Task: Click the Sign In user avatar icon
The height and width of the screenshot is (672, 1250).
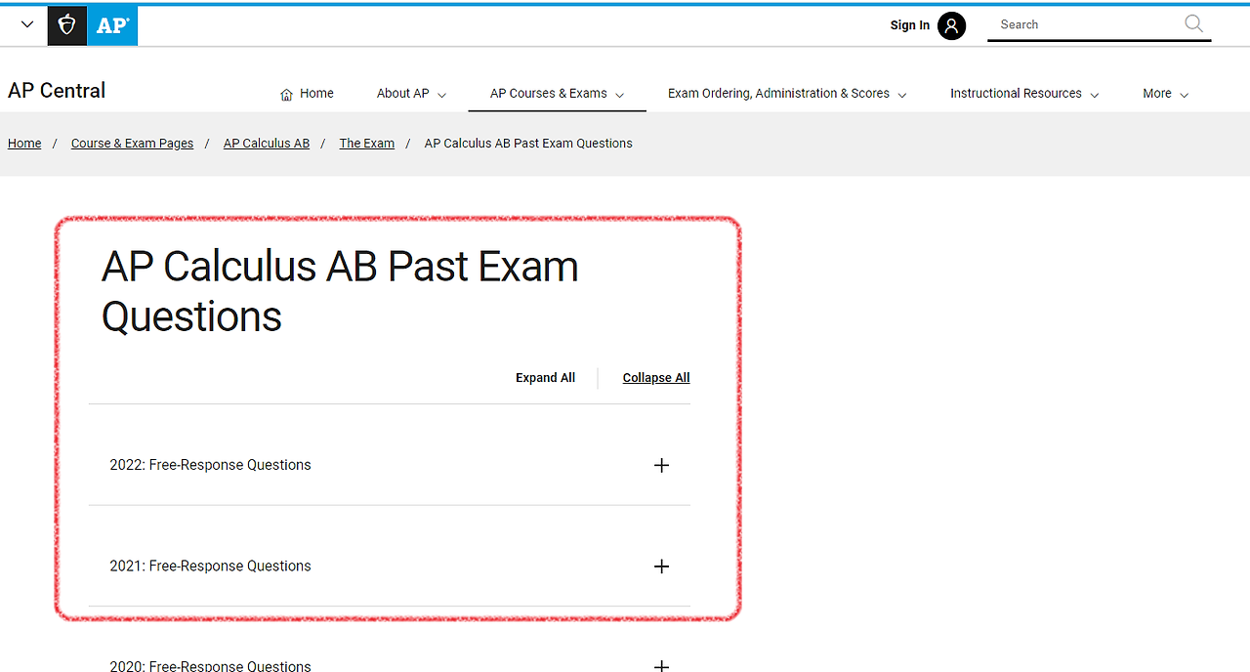Action: point(951,25)
